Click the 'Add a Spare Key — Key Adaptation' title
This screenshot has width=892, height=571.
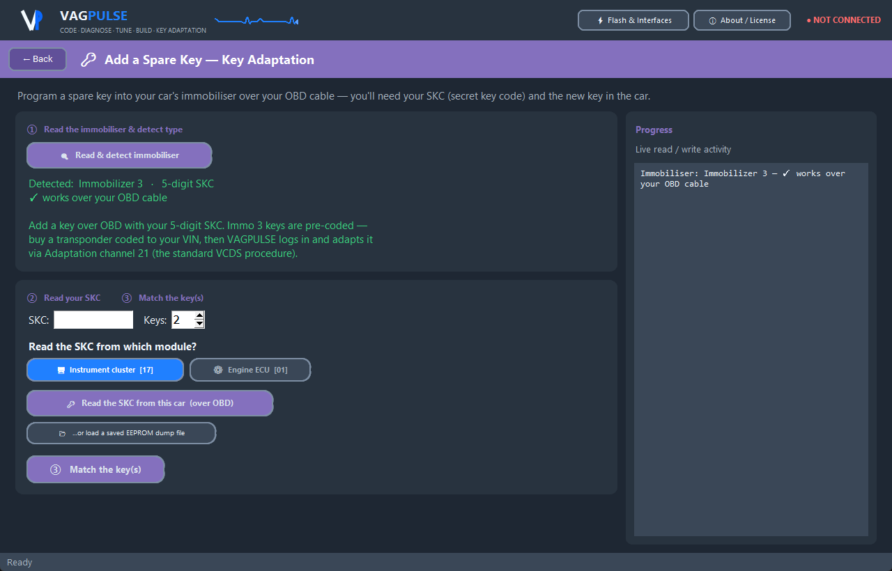tap(209, 60)
